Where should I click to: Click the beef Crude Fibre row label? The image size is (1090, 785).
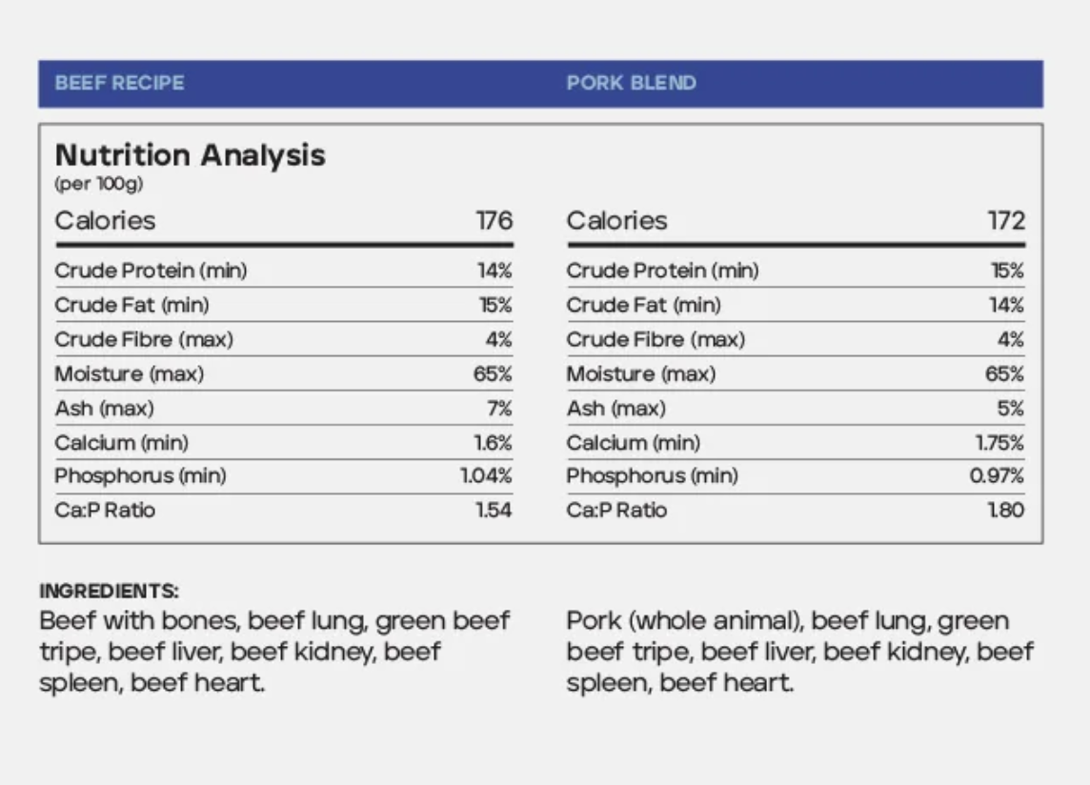[143, 339]
